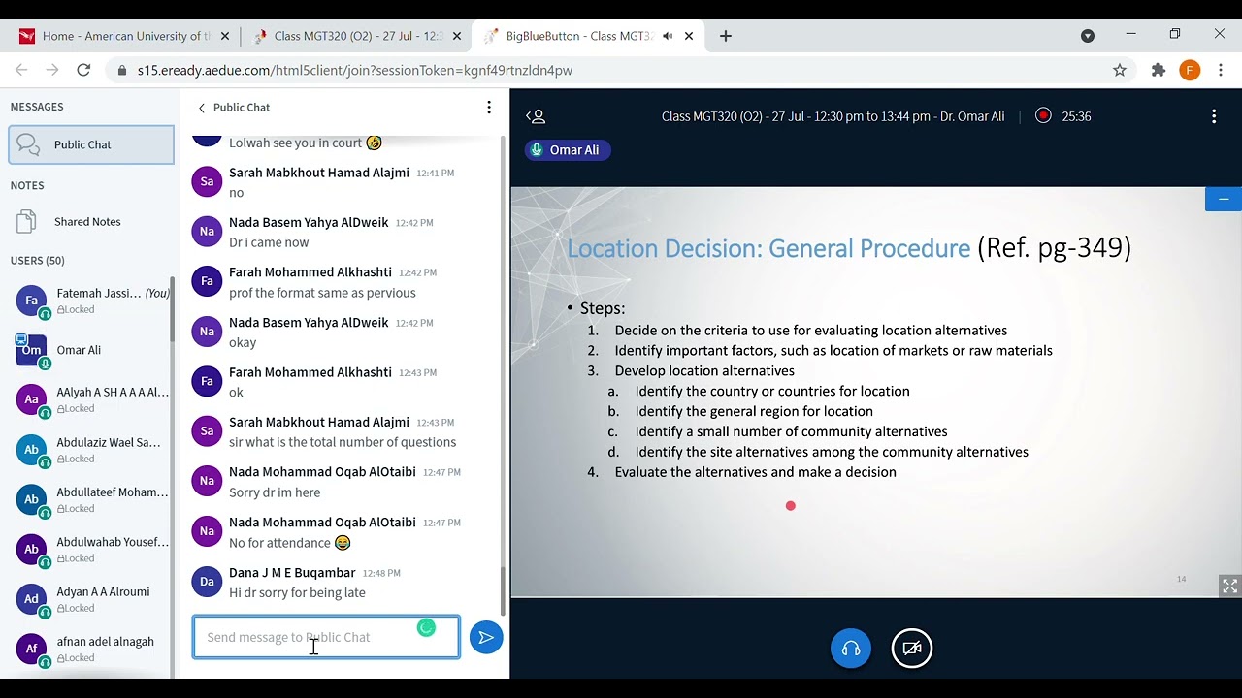Mute the BigBlueButton tab audio icon
Image resolution: width=1242 pixels, height=698 pixels.
pos(668,36)
